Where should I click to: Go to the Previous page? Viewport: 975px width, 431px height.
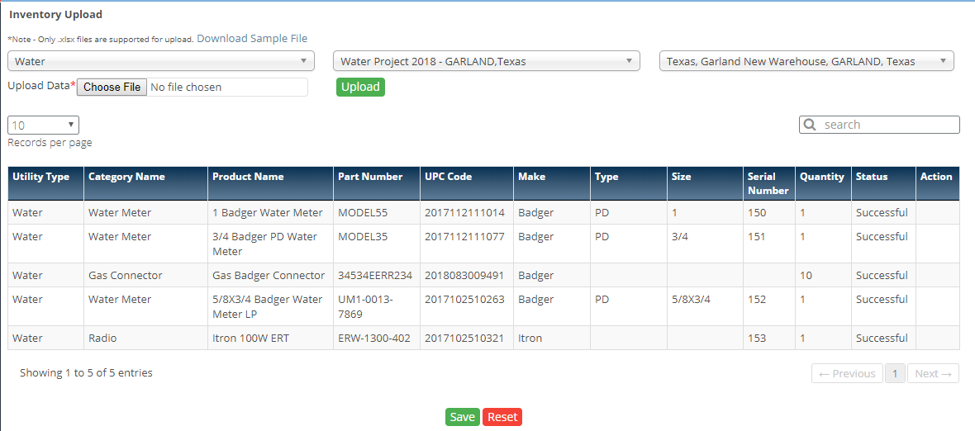pyautogui.click(x=847, y=373)
